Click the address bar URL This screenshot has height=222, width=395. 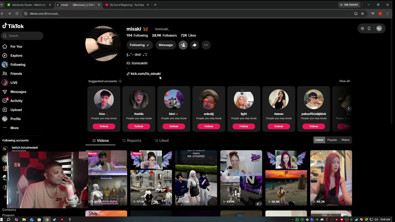tap(44, 14)
